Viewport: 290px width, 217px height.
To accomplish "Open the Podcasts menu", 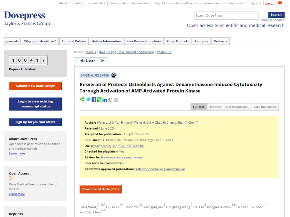I will click(220, 41).
